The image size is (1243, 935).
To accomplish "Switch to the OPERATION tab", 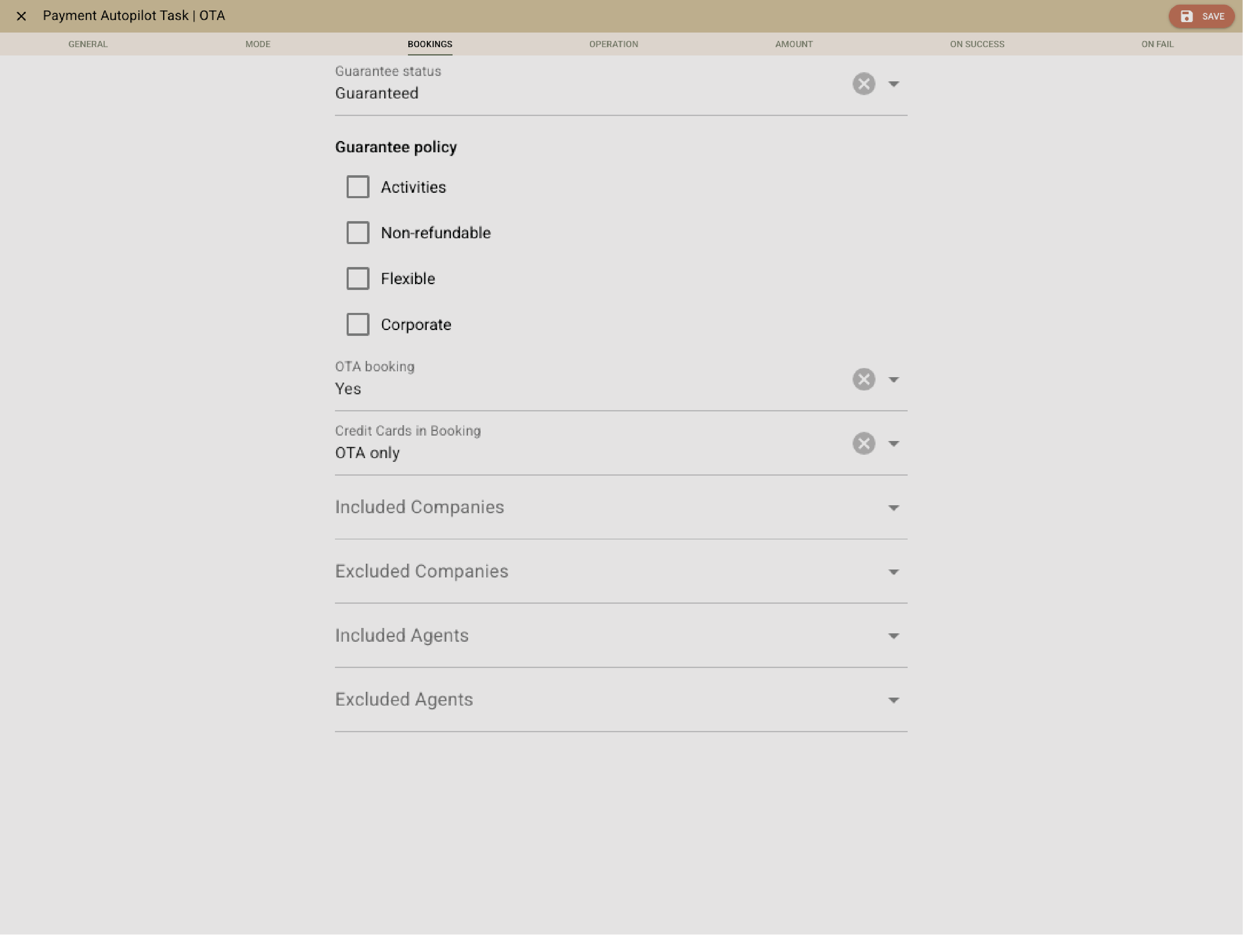I will click(613, 44).
